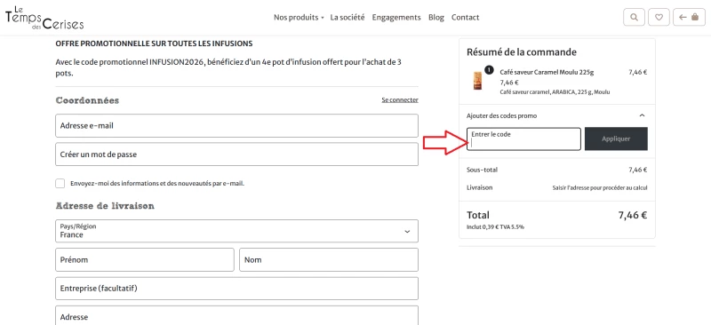The height and width of the screenshot is (325, 711).
Task: Focus the Adresse field at the bottom
Action: 236,315
